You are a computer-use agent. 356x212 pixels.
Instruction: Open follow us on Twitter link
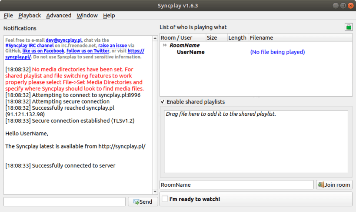tap(88, 51)
